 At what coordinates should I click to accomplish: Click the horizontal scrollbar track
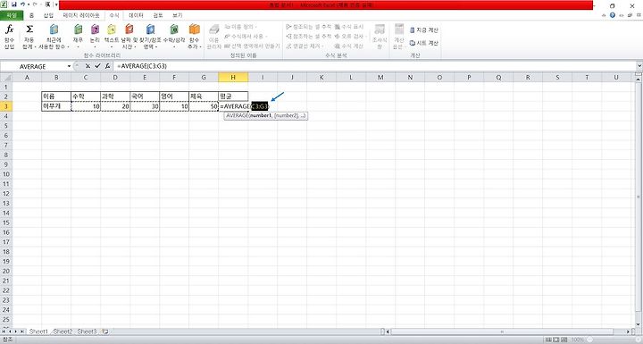[506, 331]
